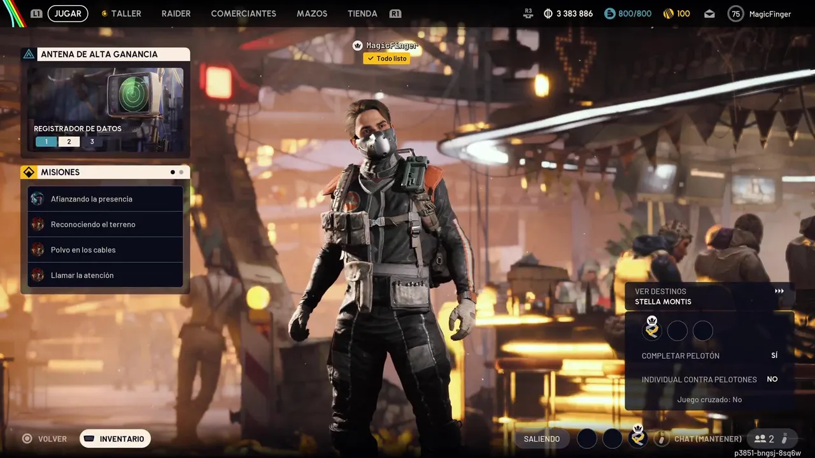
Task: Click the microphone icon inside the social pill
Action: tap(785, 439)
